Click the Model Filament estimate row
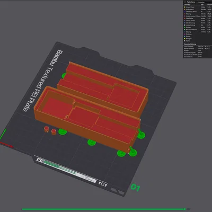 pyautogui.click(x=197, y=49)
